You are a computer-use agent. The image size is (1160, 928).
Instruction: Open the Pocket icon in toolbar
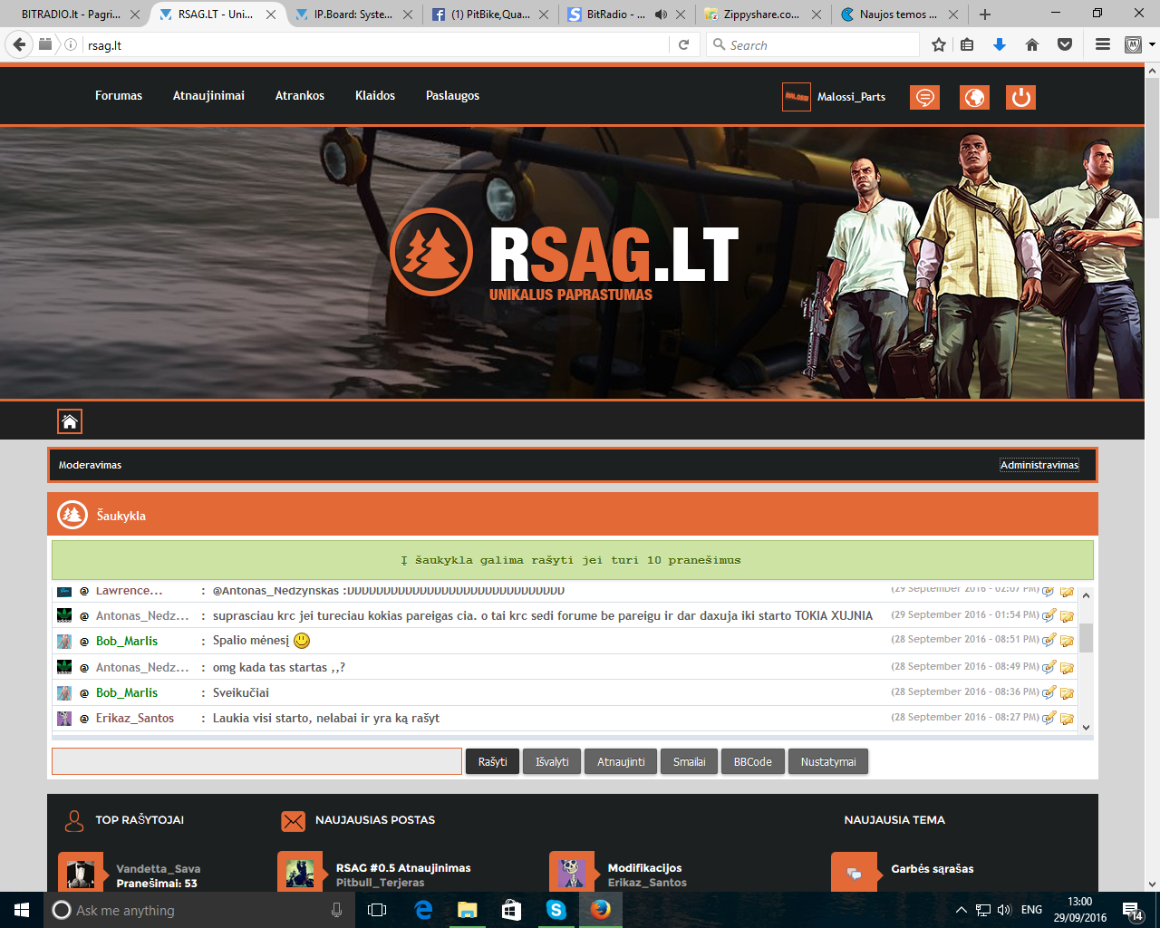coord(1065,44)
